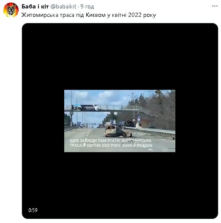
Task: Click the guardrail on right side of video
Action: [151, 131]
